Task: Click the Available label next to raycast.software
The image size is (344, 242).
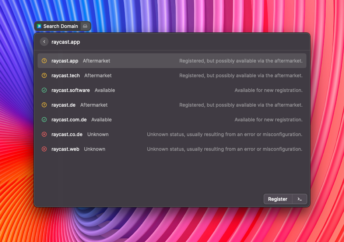Action: tap(105, 90)
